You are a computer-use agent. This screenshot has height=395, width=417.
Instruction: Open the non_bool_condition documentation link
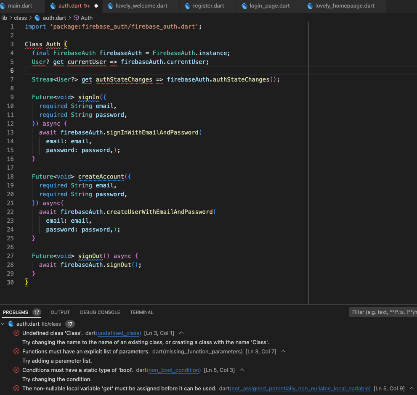[174, 370]
